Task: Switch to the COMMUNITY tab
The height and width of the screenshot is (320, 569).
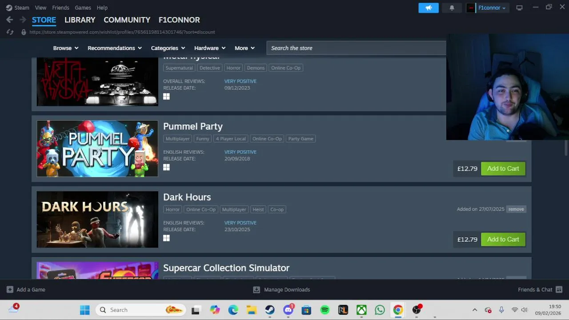Action: click(x=127, y=20)
